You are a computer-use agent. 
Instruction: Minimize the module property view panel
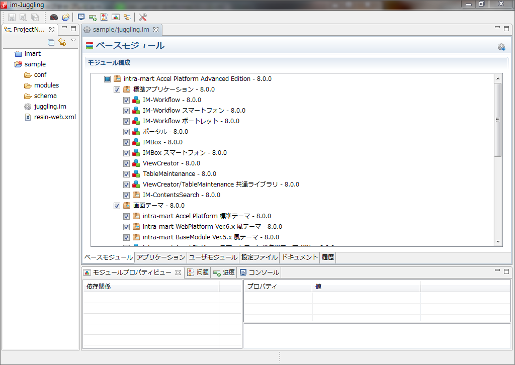tap(497, 270)
